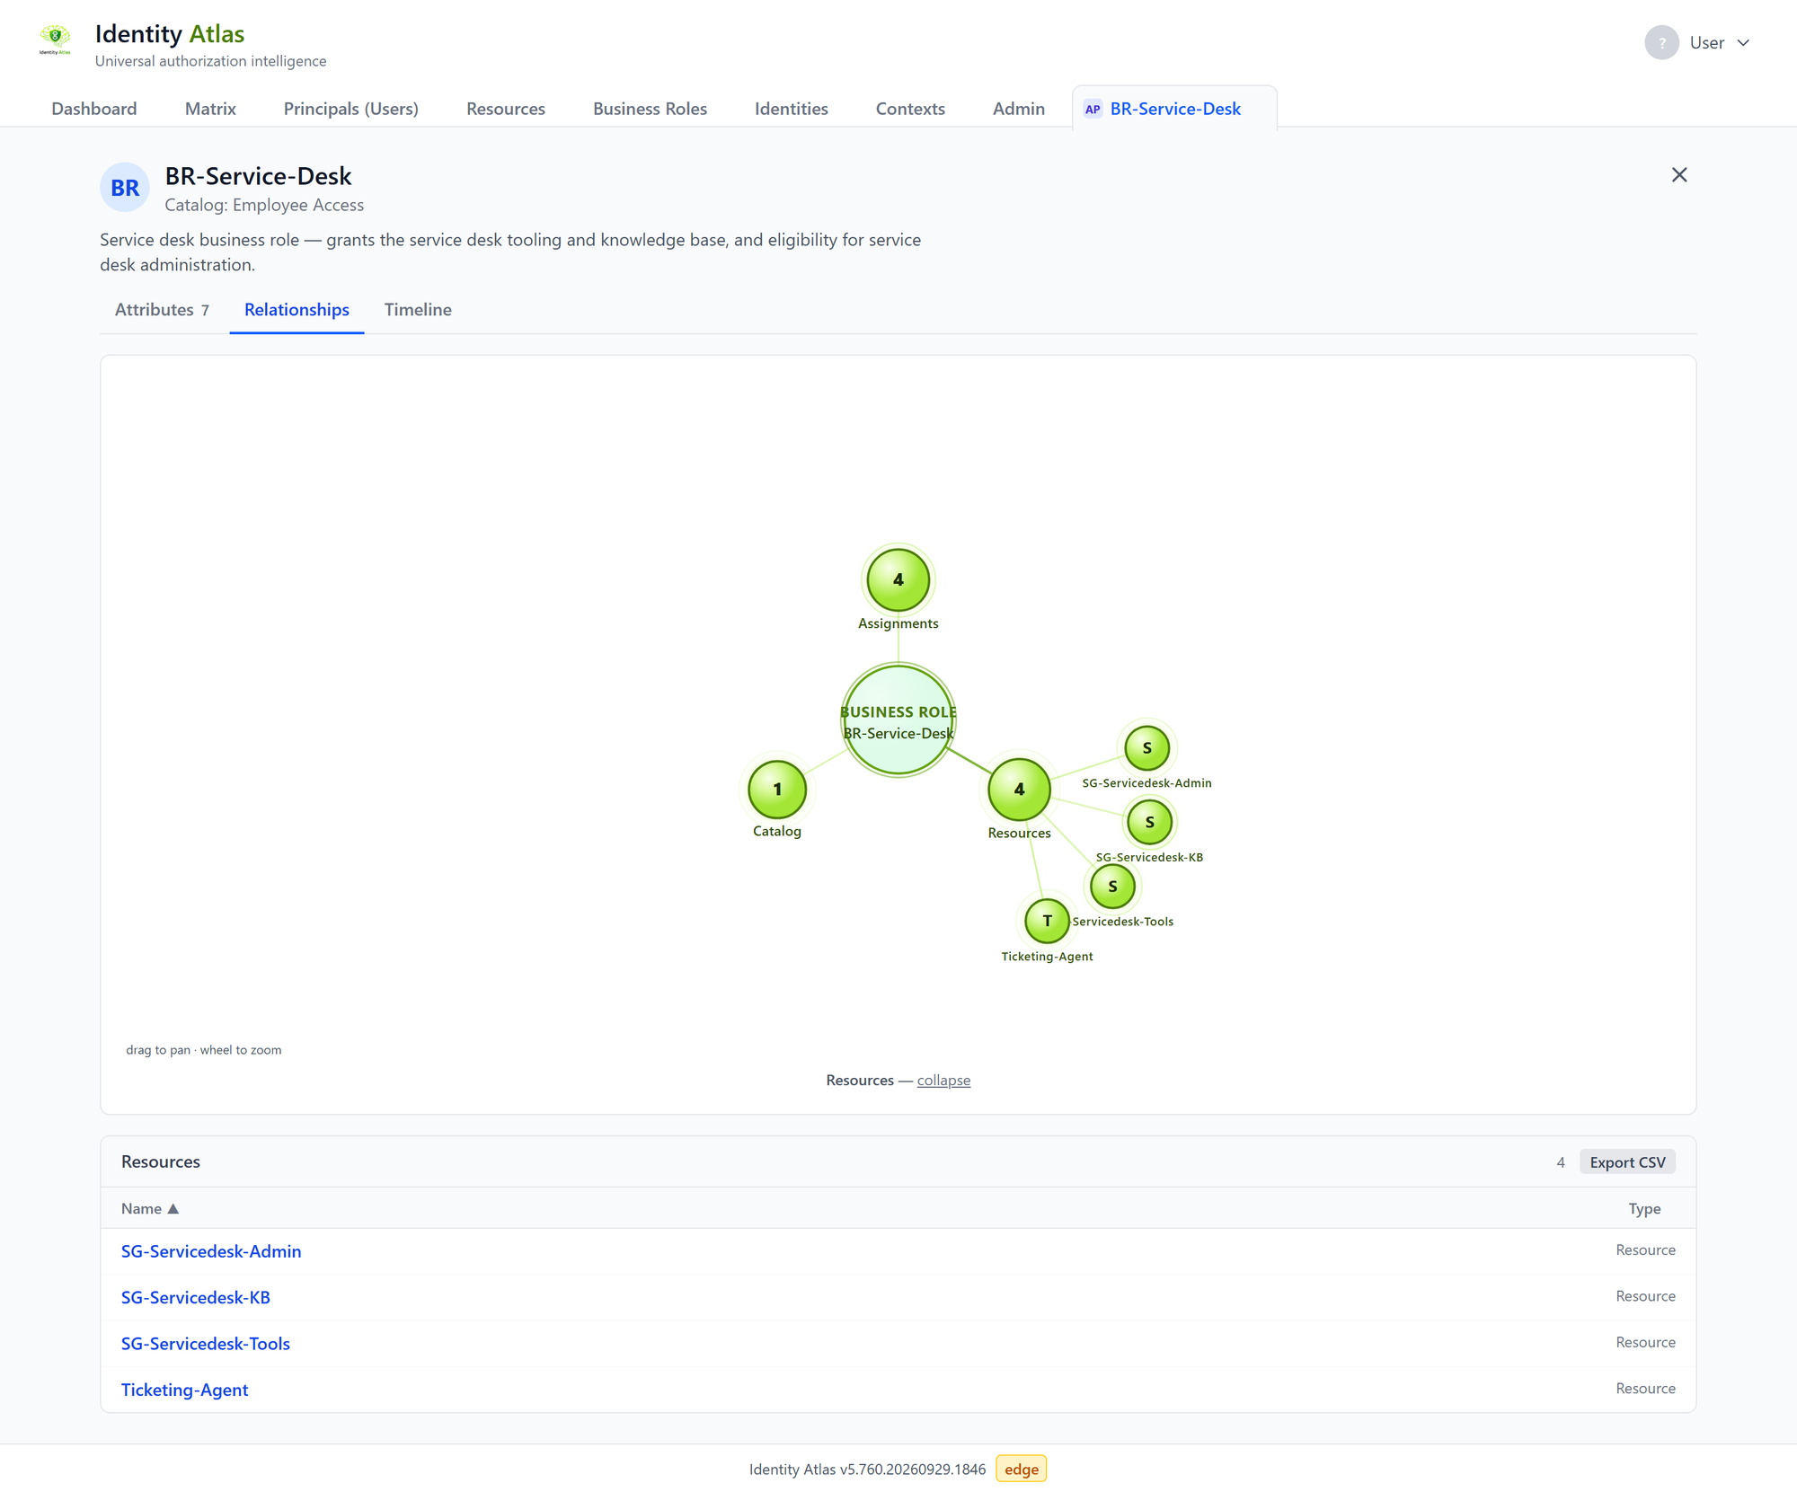Switch to the Attributes tab
1797x1492 pixels.
click(x=162, y=310)
